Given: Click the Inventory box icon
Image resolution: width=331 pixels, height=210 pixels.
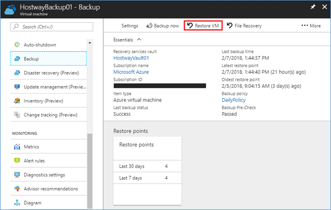Looking at the screenshot, I should tap(17, 101).
